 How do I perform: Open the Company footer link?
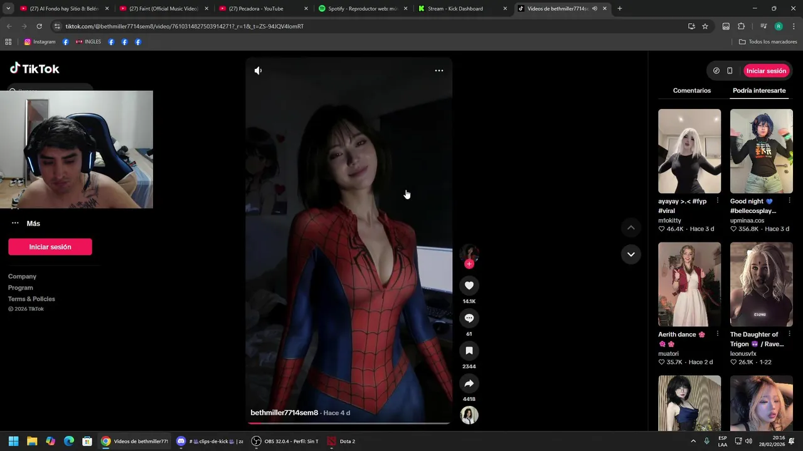pyautogui.click(x=22, y=276)
